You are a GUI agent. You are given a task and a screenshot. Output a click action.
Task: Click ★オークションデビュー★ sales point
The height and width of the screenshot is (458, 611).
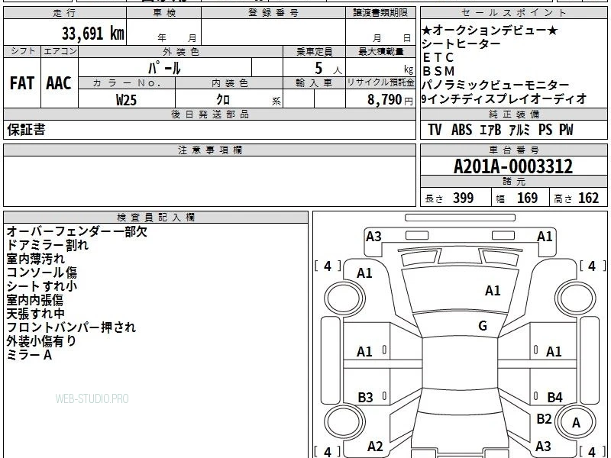point(490,30)
